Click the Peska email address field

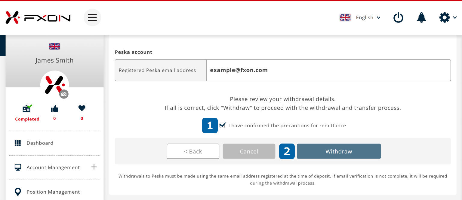coord(328,70)
